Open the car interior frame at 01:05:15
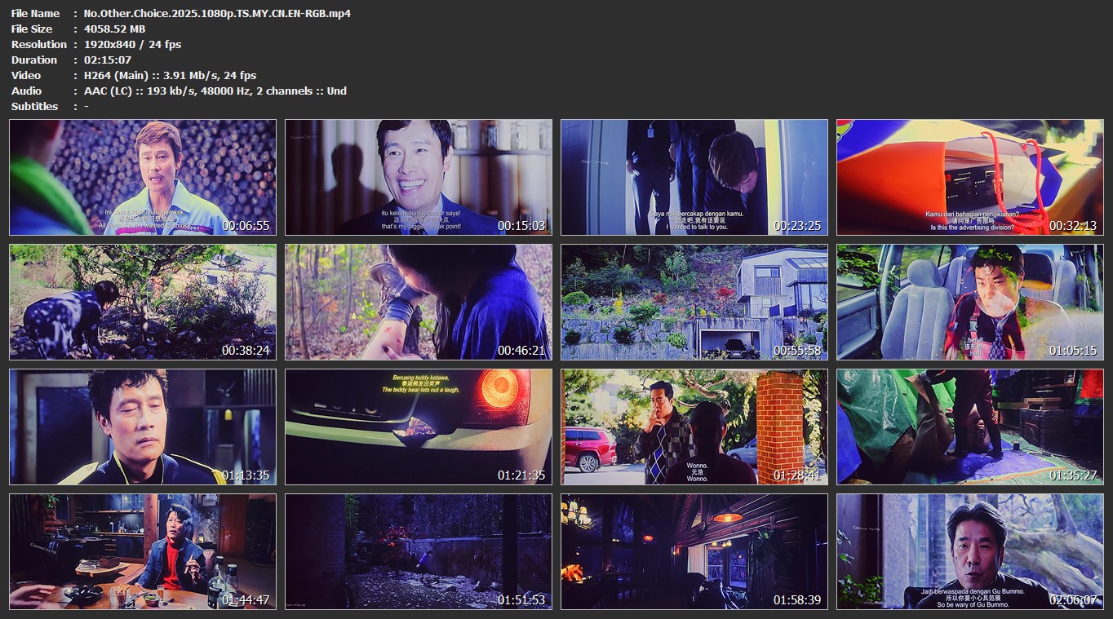 [970, 302]
